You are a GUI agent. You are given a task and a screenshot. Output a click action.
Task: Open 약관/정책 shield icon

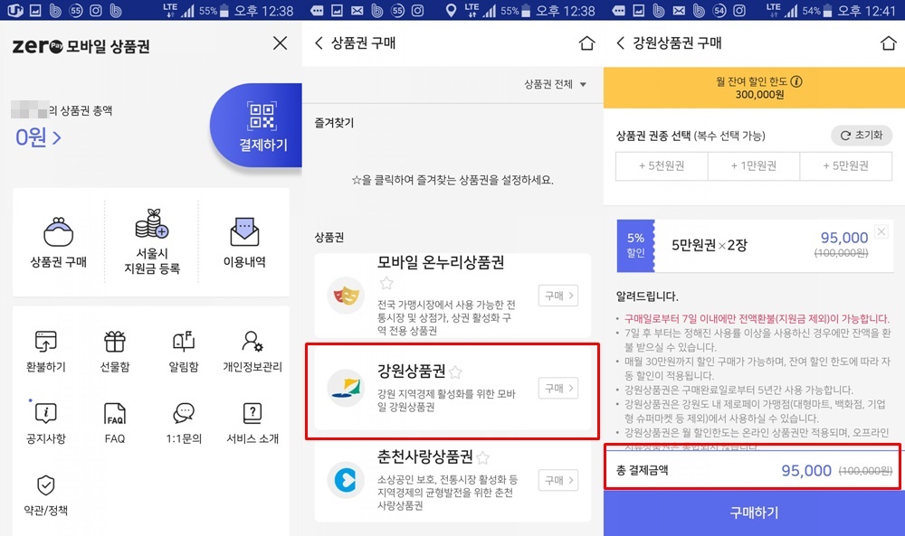point(45,485)
